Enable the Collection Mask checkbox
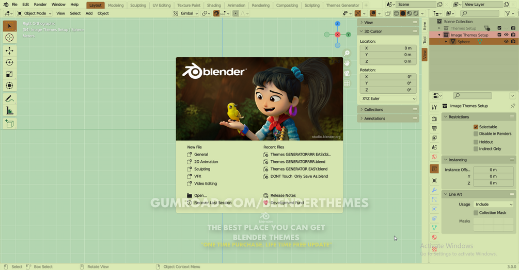Image resolution: width=519 pixels, height=270 pixels. coord(476,213)
